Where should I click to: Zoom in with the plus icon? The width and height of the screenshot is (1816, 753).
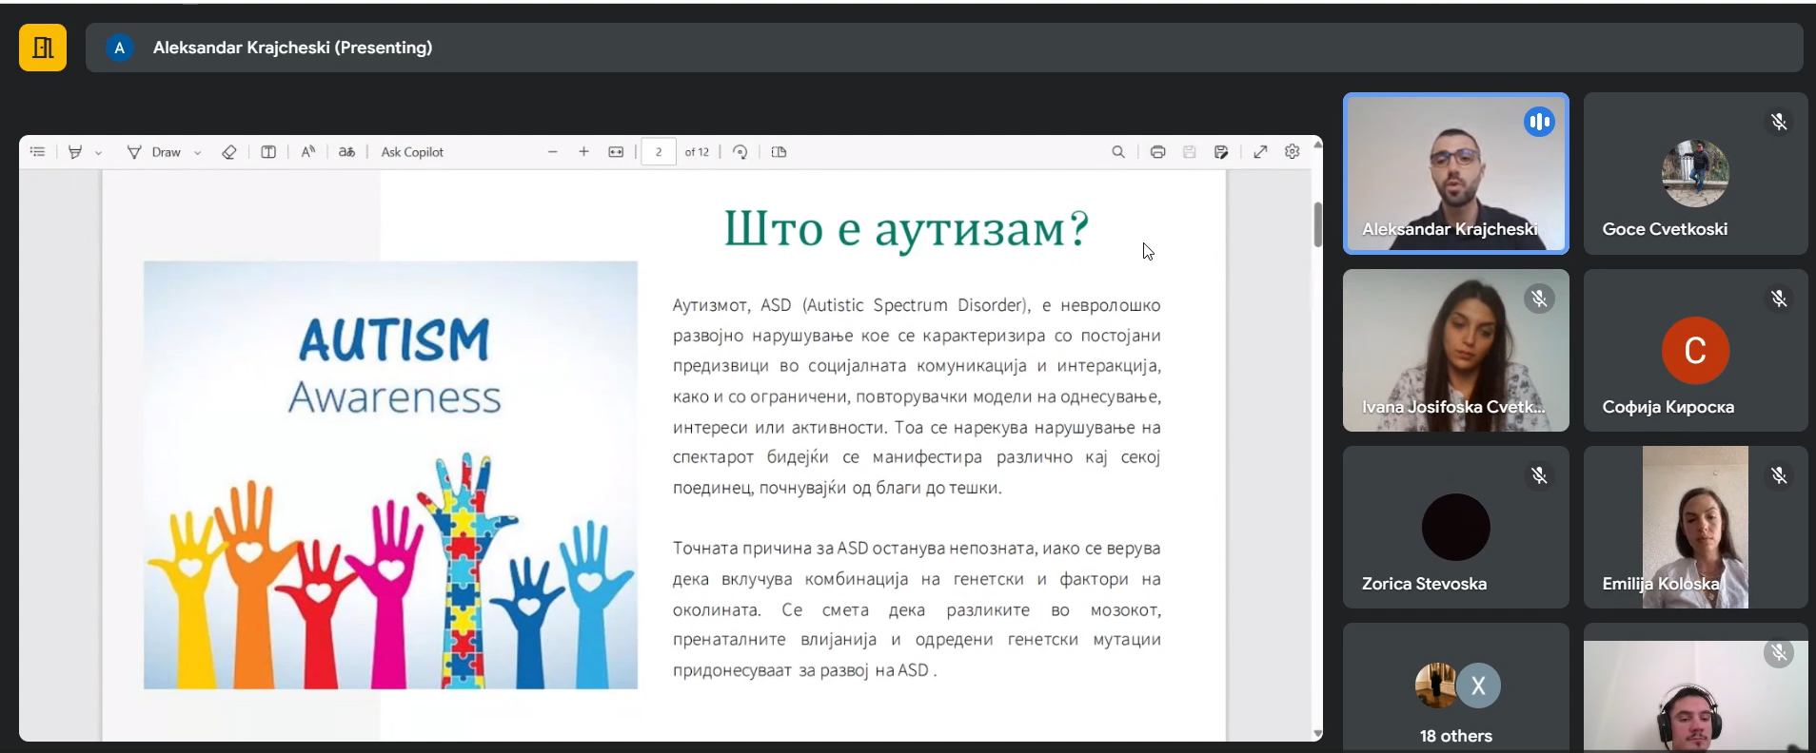click(x=583, y=152)
